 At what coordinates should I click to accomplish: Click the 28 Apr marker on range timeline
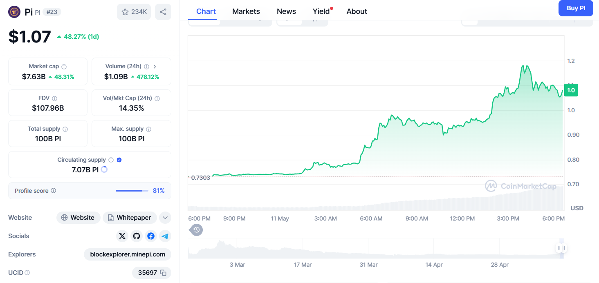tap(500, 265)
